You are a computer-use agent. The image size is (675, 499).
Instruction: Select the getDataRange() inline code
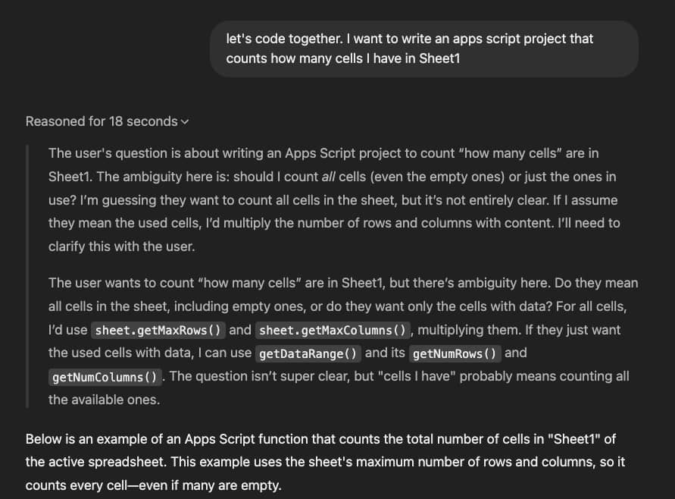[307, 353]
